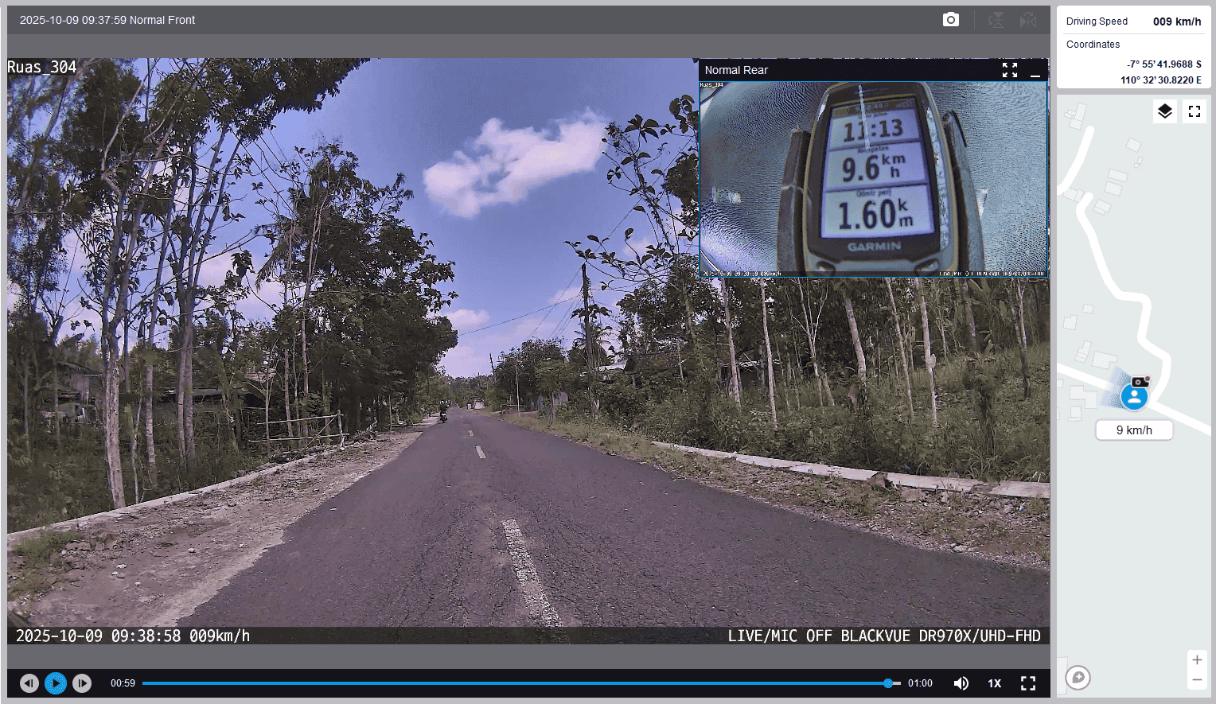Enter fullscreen video playback
This screenshot has width=1216, height=704.
coord(1027,683)
